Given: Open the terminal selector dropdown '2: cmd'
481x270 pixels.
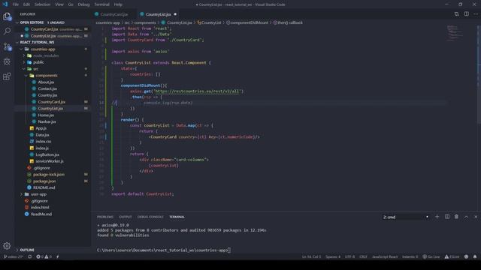Looking at the screenshot, I should click(x=405, y=217).
